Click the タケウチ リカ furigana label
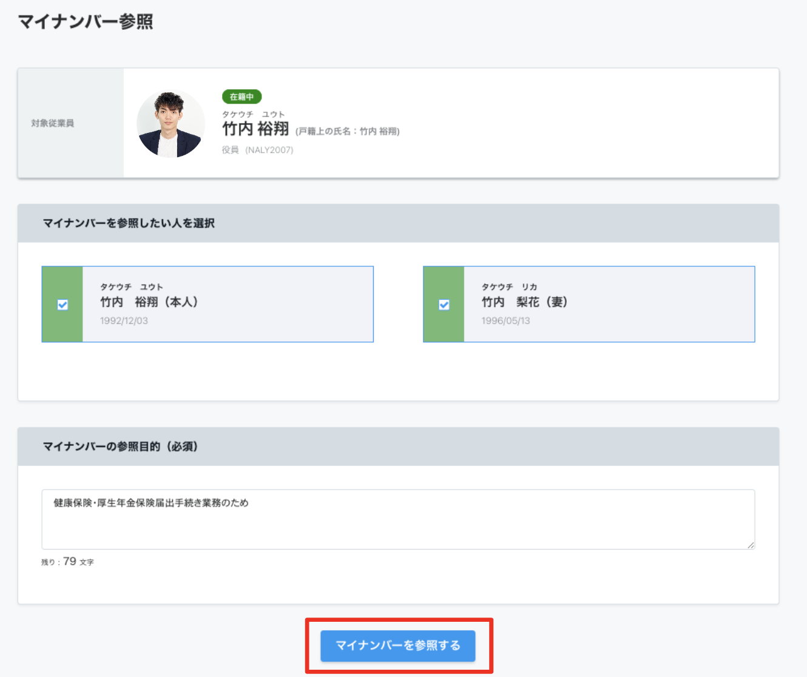The width and height of the screenshot is (807, 677). (510, 287)
